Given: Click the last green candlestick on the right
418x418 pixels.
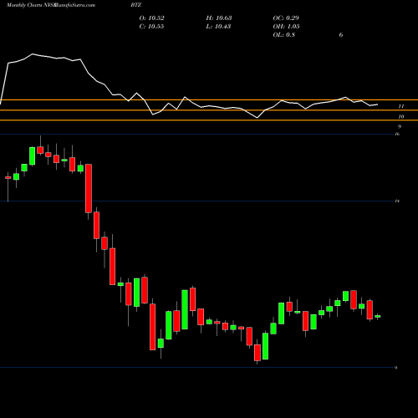Looking at the screenshot, I should coord(378,316).
